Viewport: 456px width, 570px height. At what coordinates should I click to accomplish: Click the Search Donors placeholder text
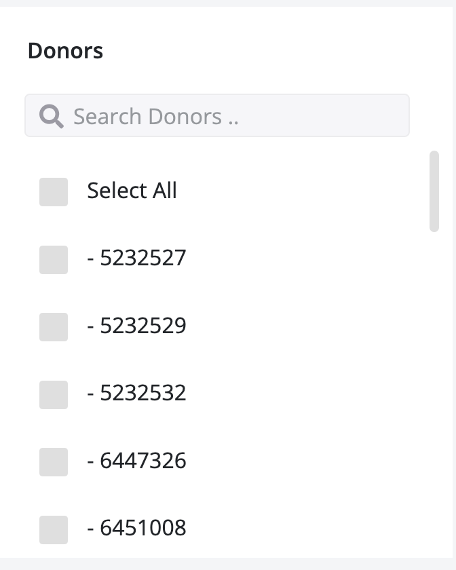[156, 117]
